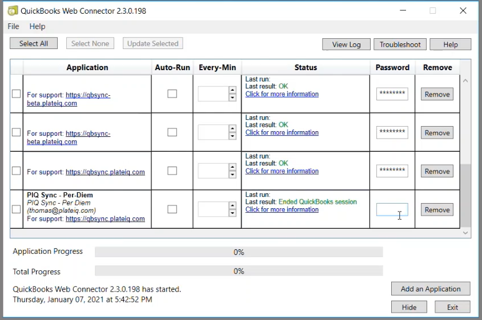Enable Auto-Run for PIQ Sync - Per-Diem

click(172, 209)
